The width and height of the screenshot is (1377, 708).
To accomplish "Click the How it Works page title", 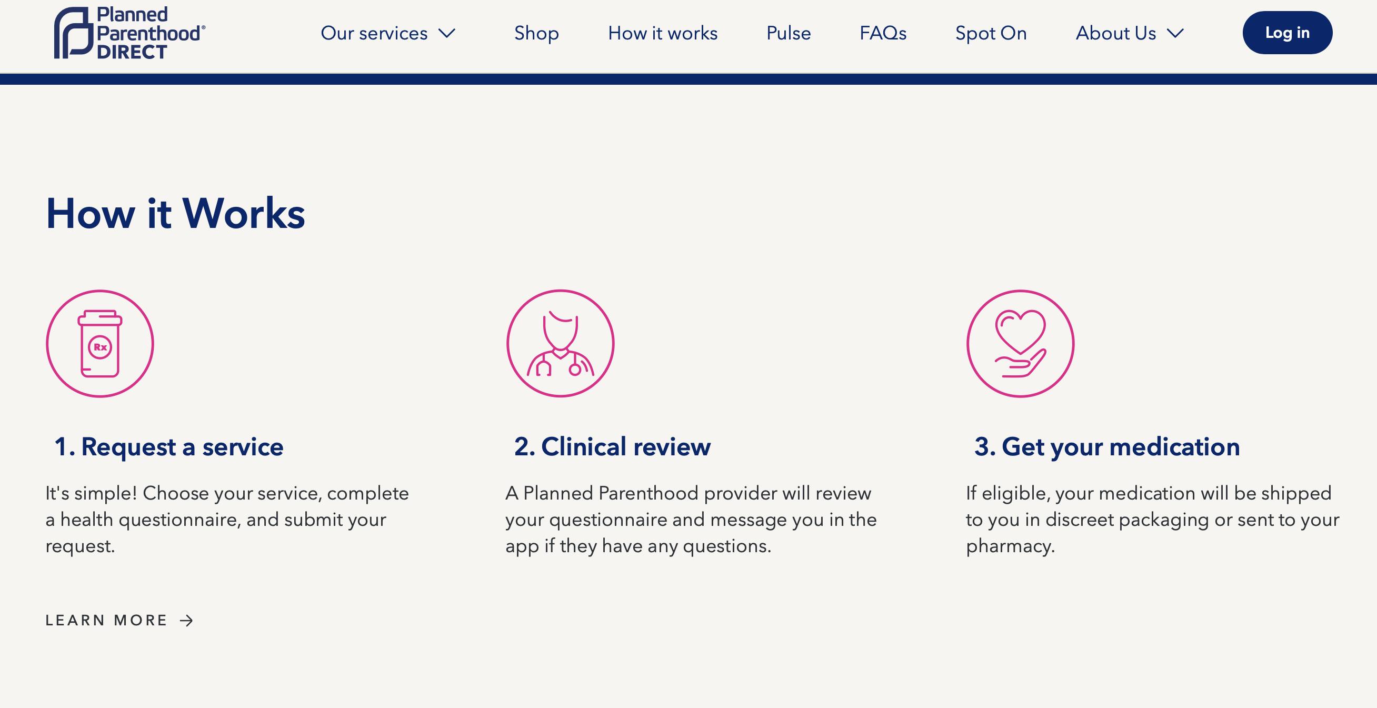I will pyautogui.click(x=175, y=214).
